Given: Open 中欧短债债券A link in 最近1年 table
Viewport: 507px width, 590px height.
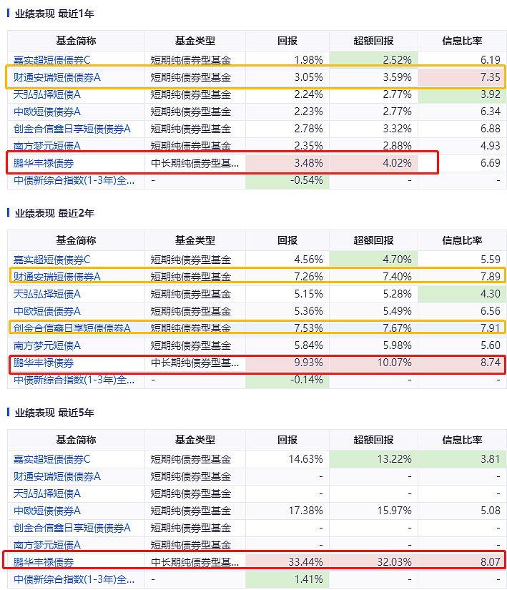Looking at the screenshot, I should (x=47, y=112).
